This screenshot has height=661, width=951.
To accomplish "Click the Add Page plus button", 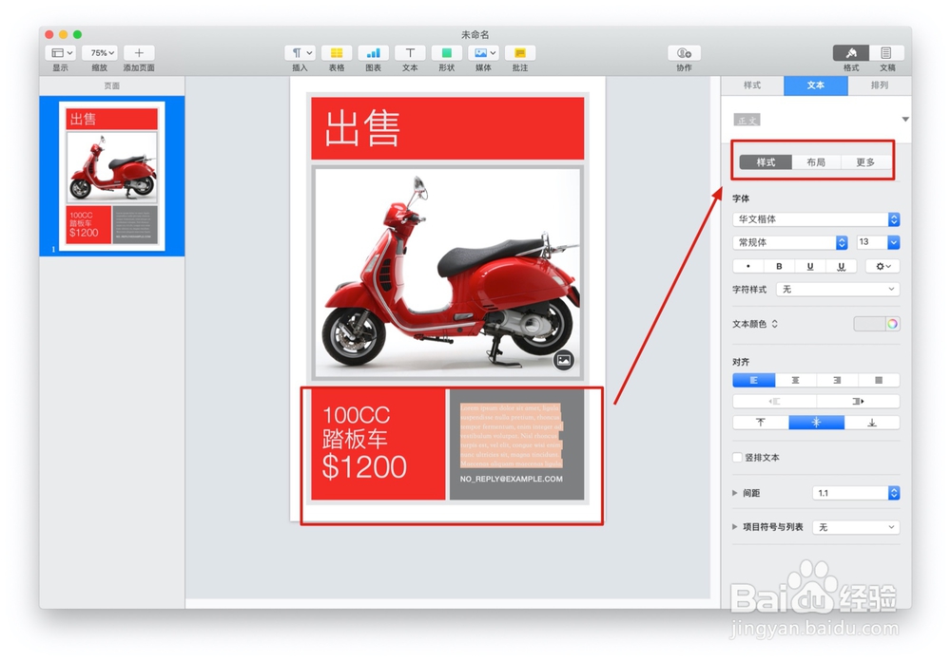I will (139, 53).
